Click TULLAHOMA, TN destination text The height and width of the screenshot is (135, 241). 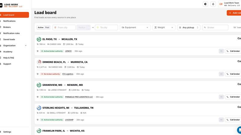coord(84,108)
